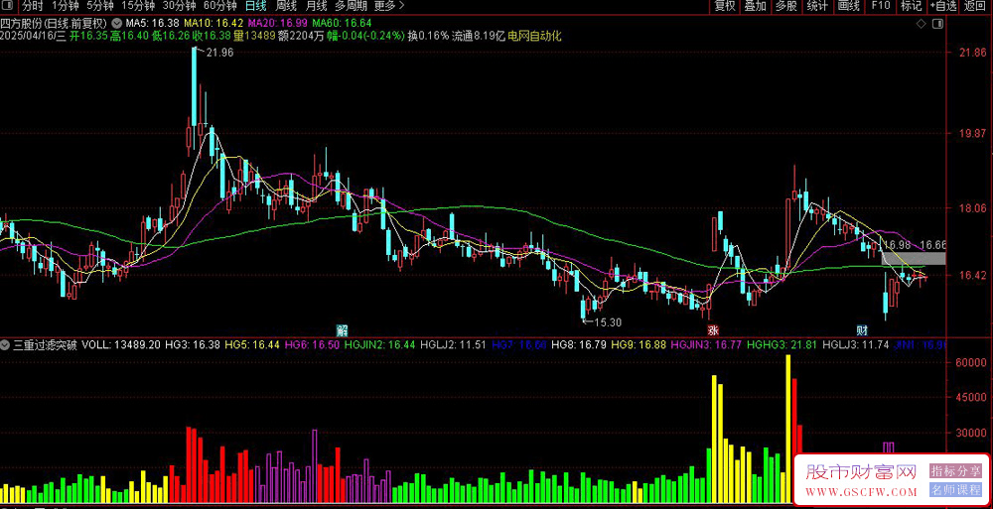Click the HG6: 16.50 value
993x509 pixels.
tap(312, 345)
